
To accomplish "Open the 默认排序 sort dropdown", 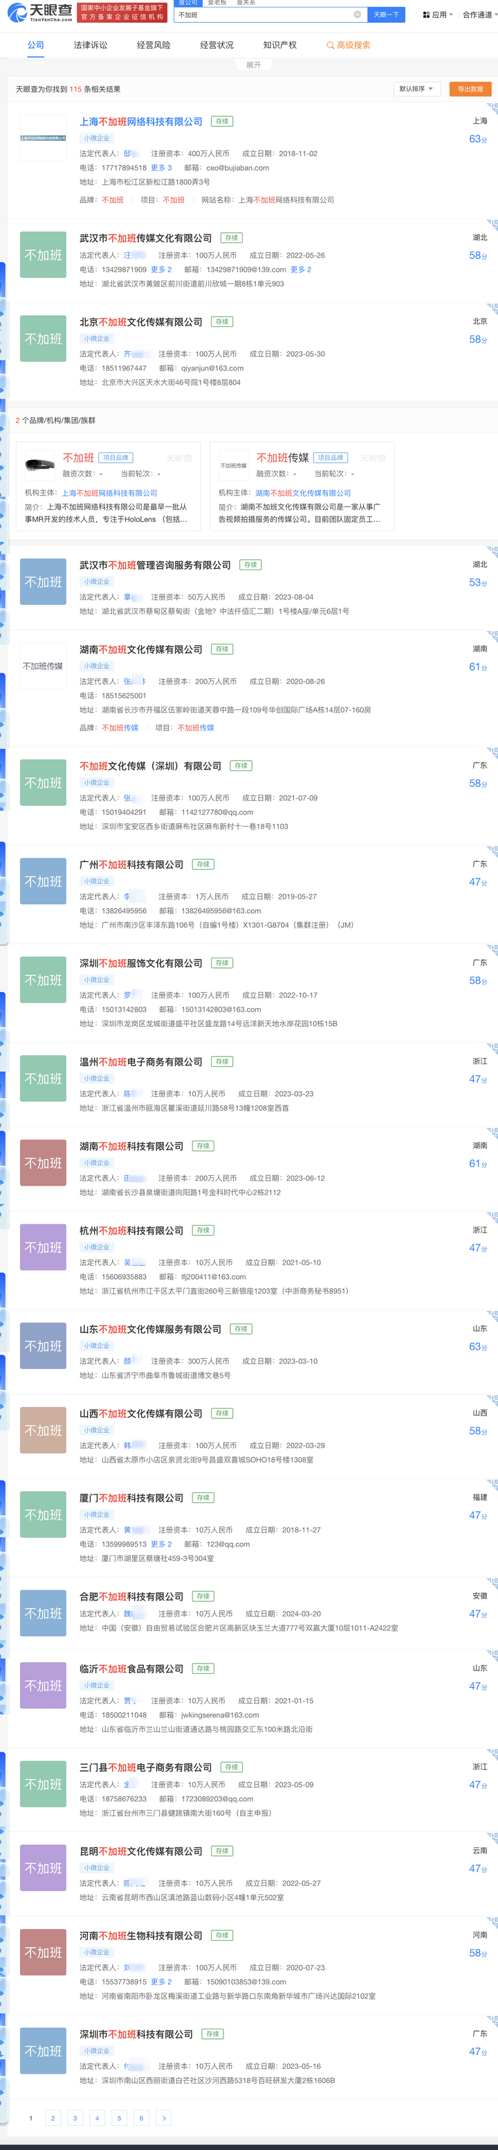I will [x=417, y=89].
